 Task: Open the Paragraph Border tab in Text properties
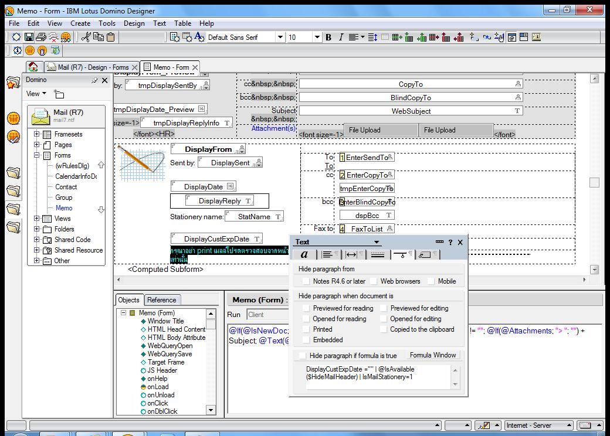tap(378, 254)
